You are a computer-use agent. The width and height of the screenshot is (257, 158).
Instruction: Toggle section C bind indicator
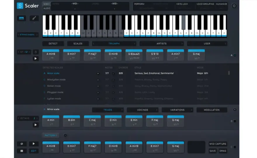pos(235,147)
